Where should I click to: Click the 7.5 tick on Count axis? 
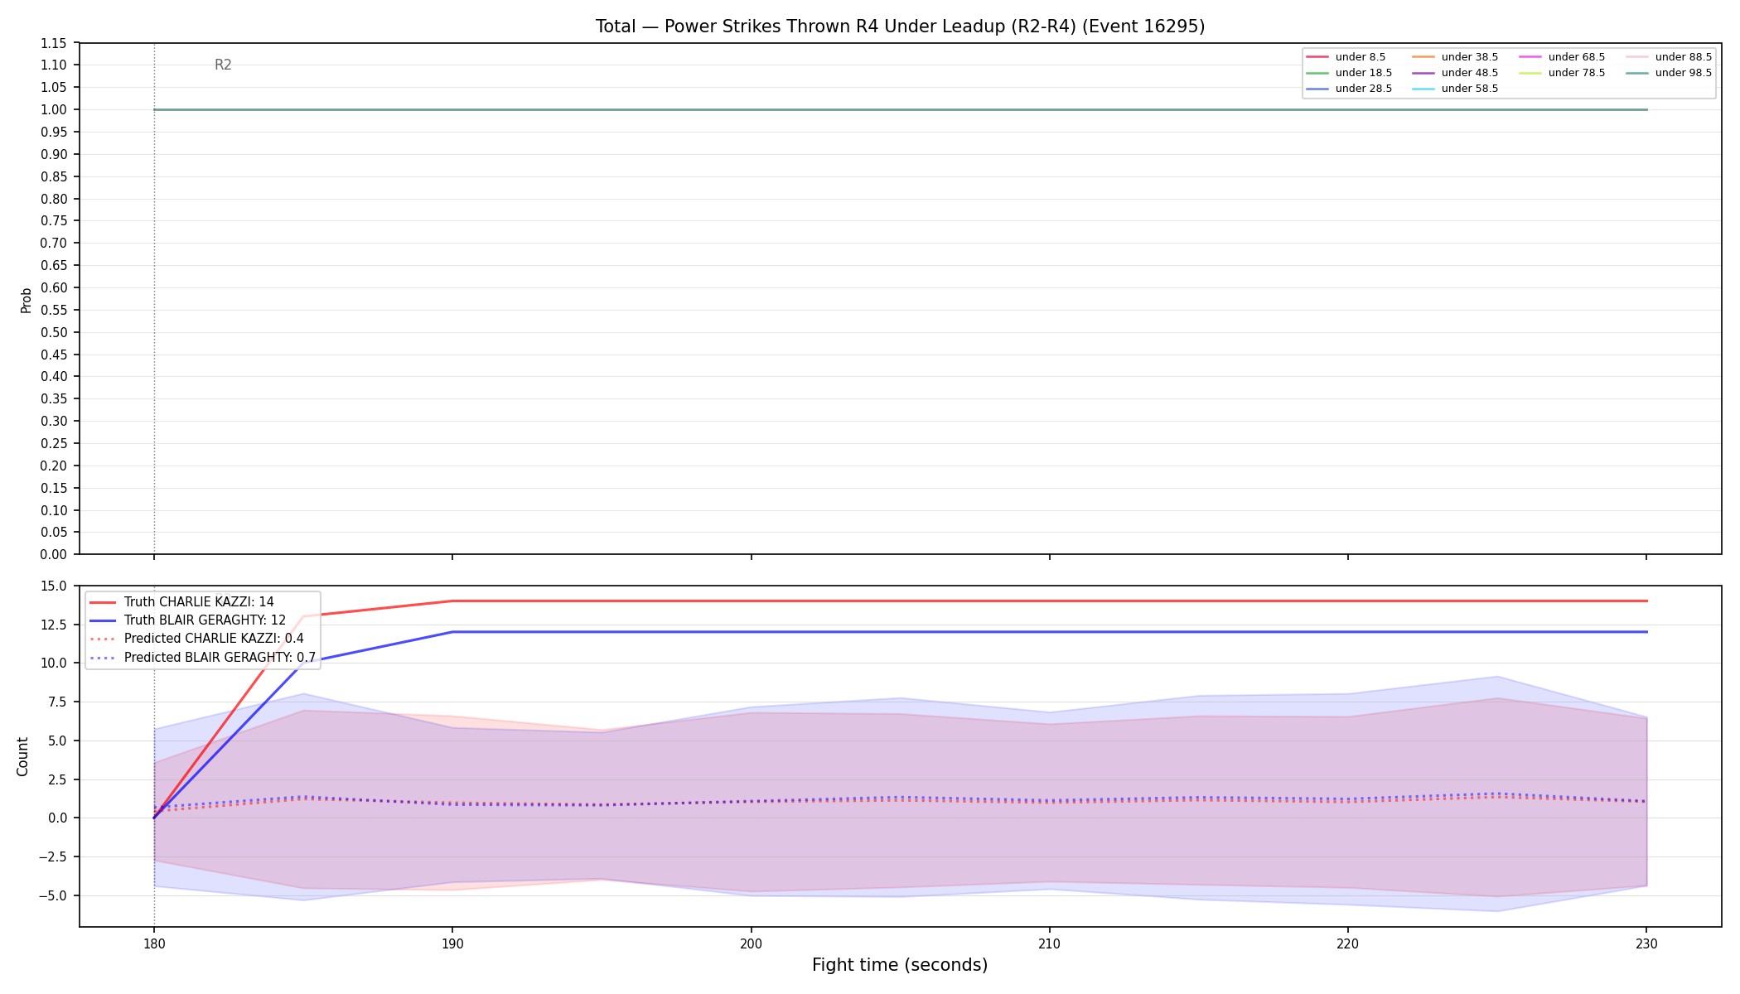(57, 702)
